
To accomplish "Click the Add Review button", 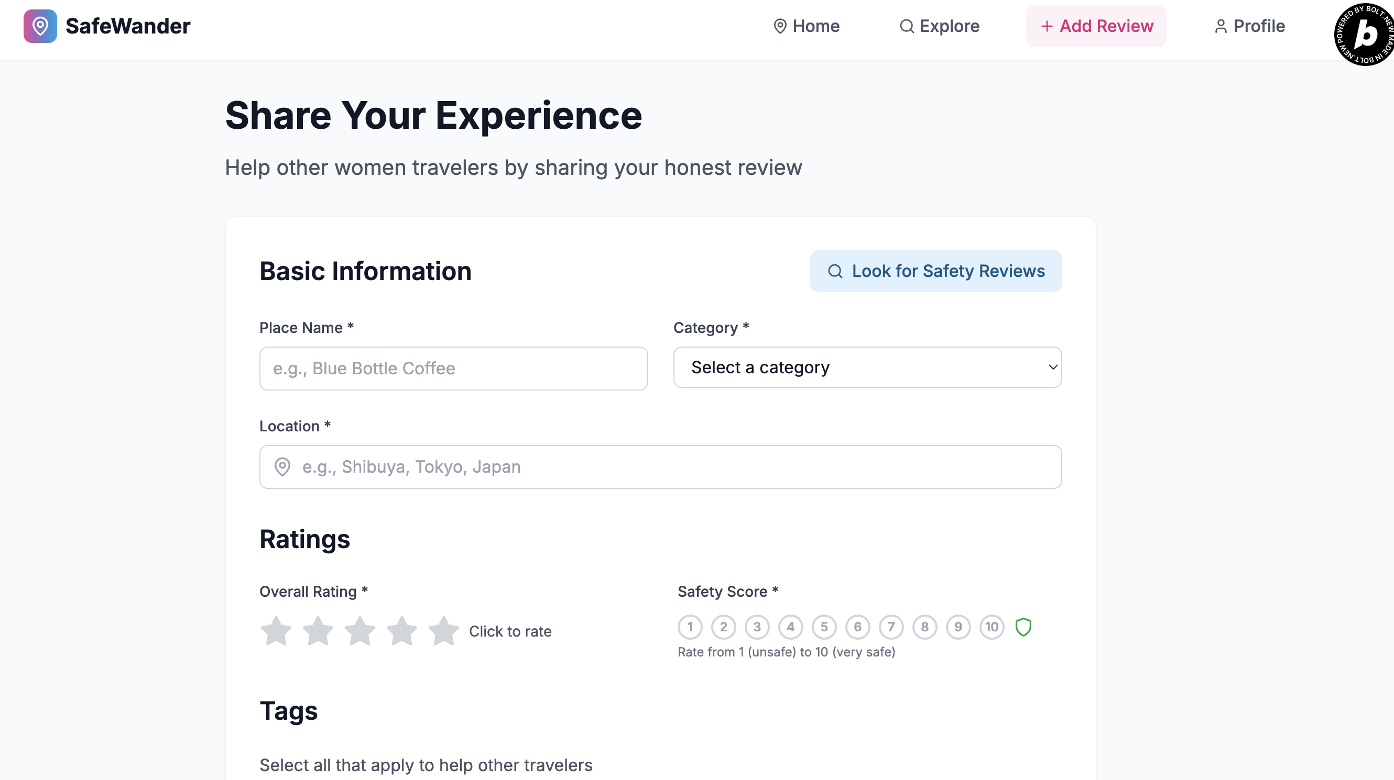I will tap(1096, 26).
